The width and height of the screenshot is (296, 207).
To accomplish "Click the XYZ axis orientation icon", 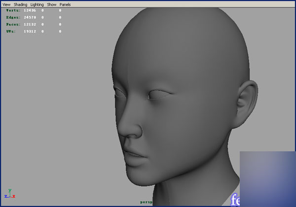I will point(10,194).
